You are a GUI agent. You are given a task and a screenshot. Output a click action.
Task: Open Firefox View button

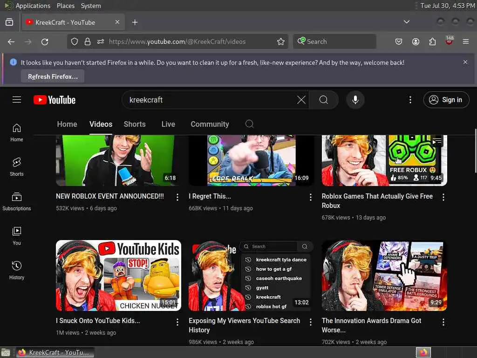(9, 22)
